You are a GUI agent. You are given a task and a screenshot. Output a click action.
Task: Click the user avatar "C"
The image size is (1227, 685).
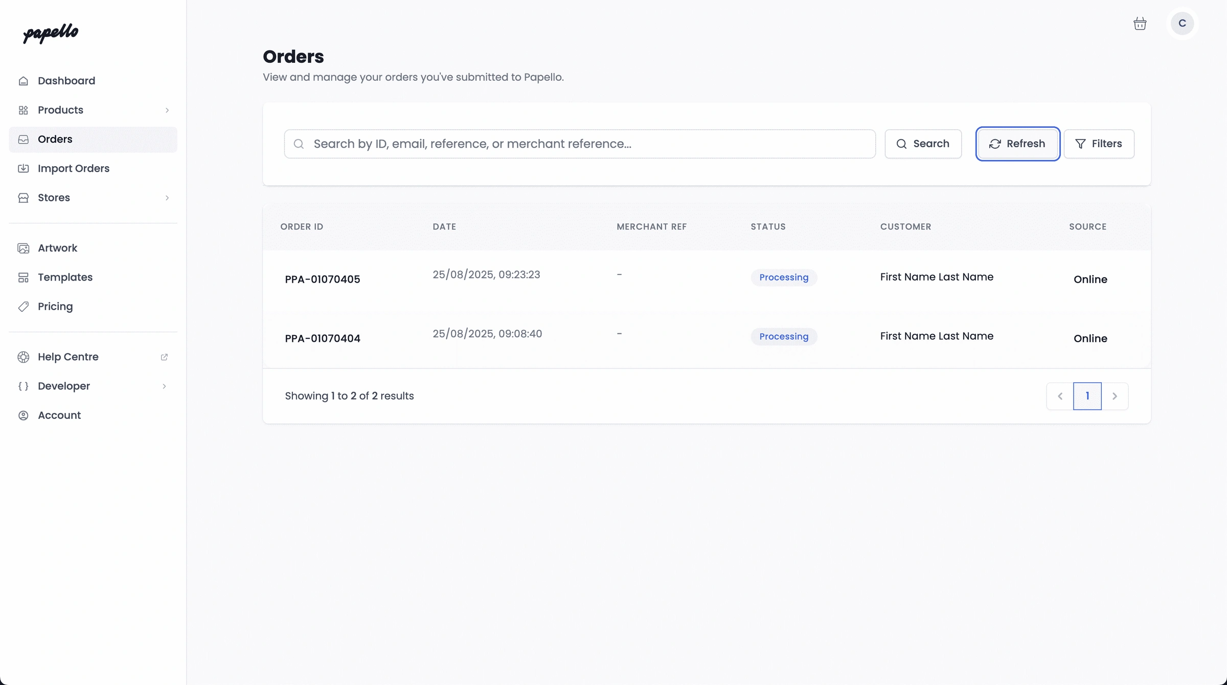click(x=1182, y=24)
